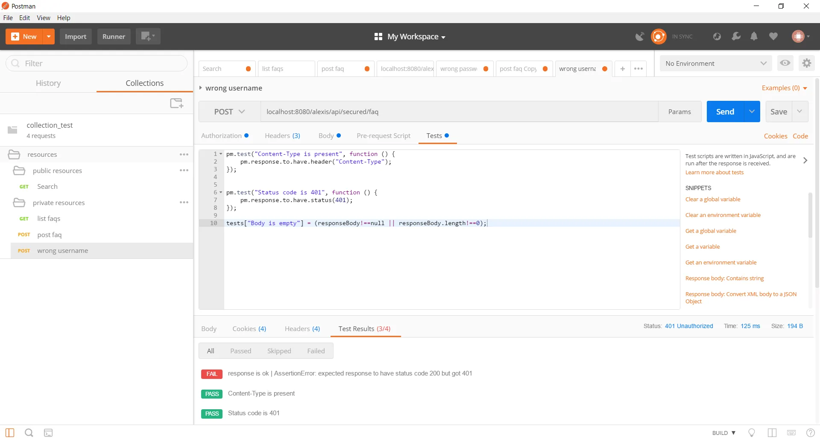The image size is (820, 440).
Task: Open settings wrench icon in header
Action: click(736, 37)
